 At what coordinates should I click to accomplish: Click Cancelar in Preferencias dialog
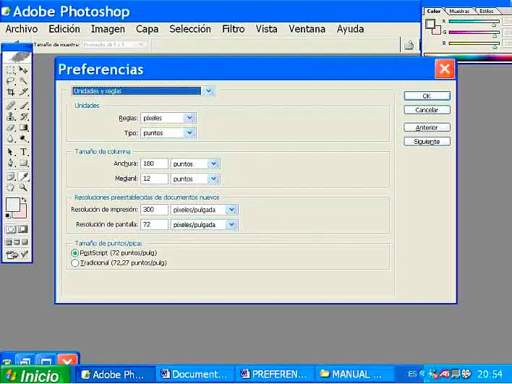pyautogui.click(x=427, y=110)
